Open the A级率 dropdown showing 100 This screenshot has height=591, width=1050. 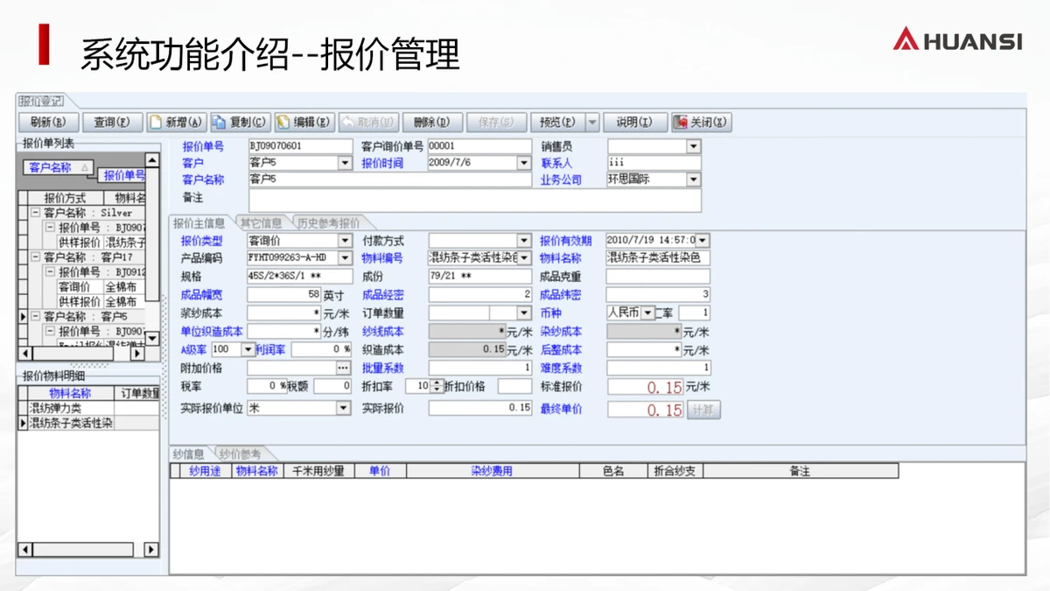tap(248, 349)
